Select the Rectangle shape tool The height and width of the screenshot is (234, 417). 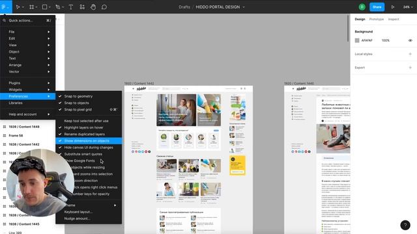tap(45, 7)
